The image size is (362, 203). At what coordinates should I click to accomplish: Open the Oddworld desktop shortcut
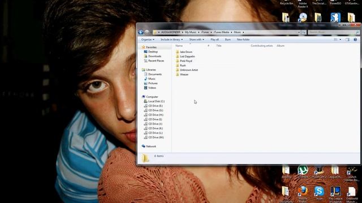352,194
